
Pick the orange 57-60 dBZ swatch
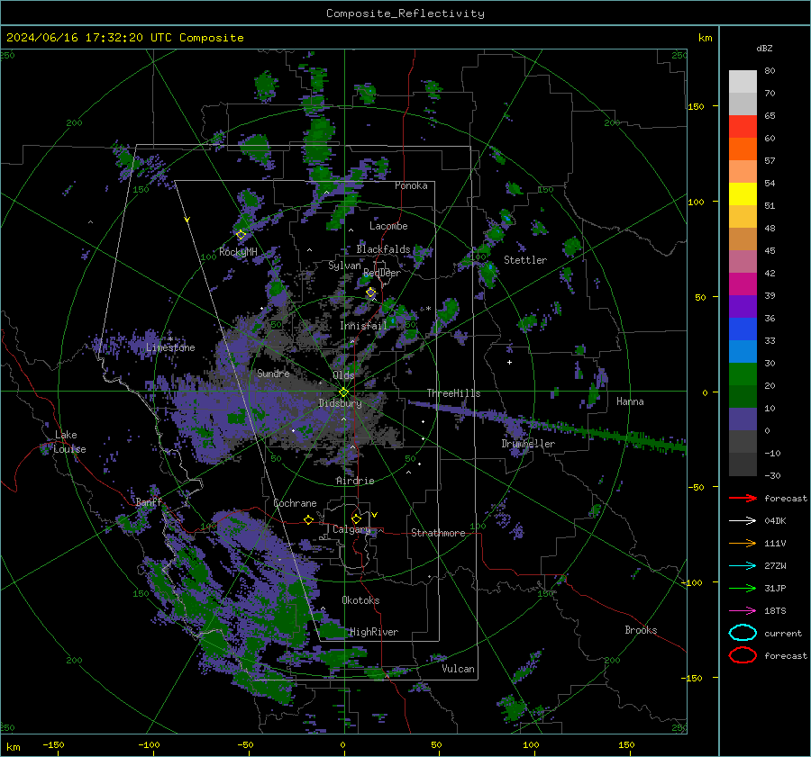tap(743, 149)
